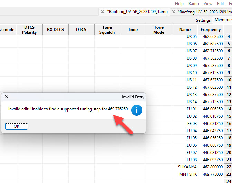Viewport: 232px width, 183px height.
Task: Select the 469.775000 frequency cell
Action: click(212, 174)
